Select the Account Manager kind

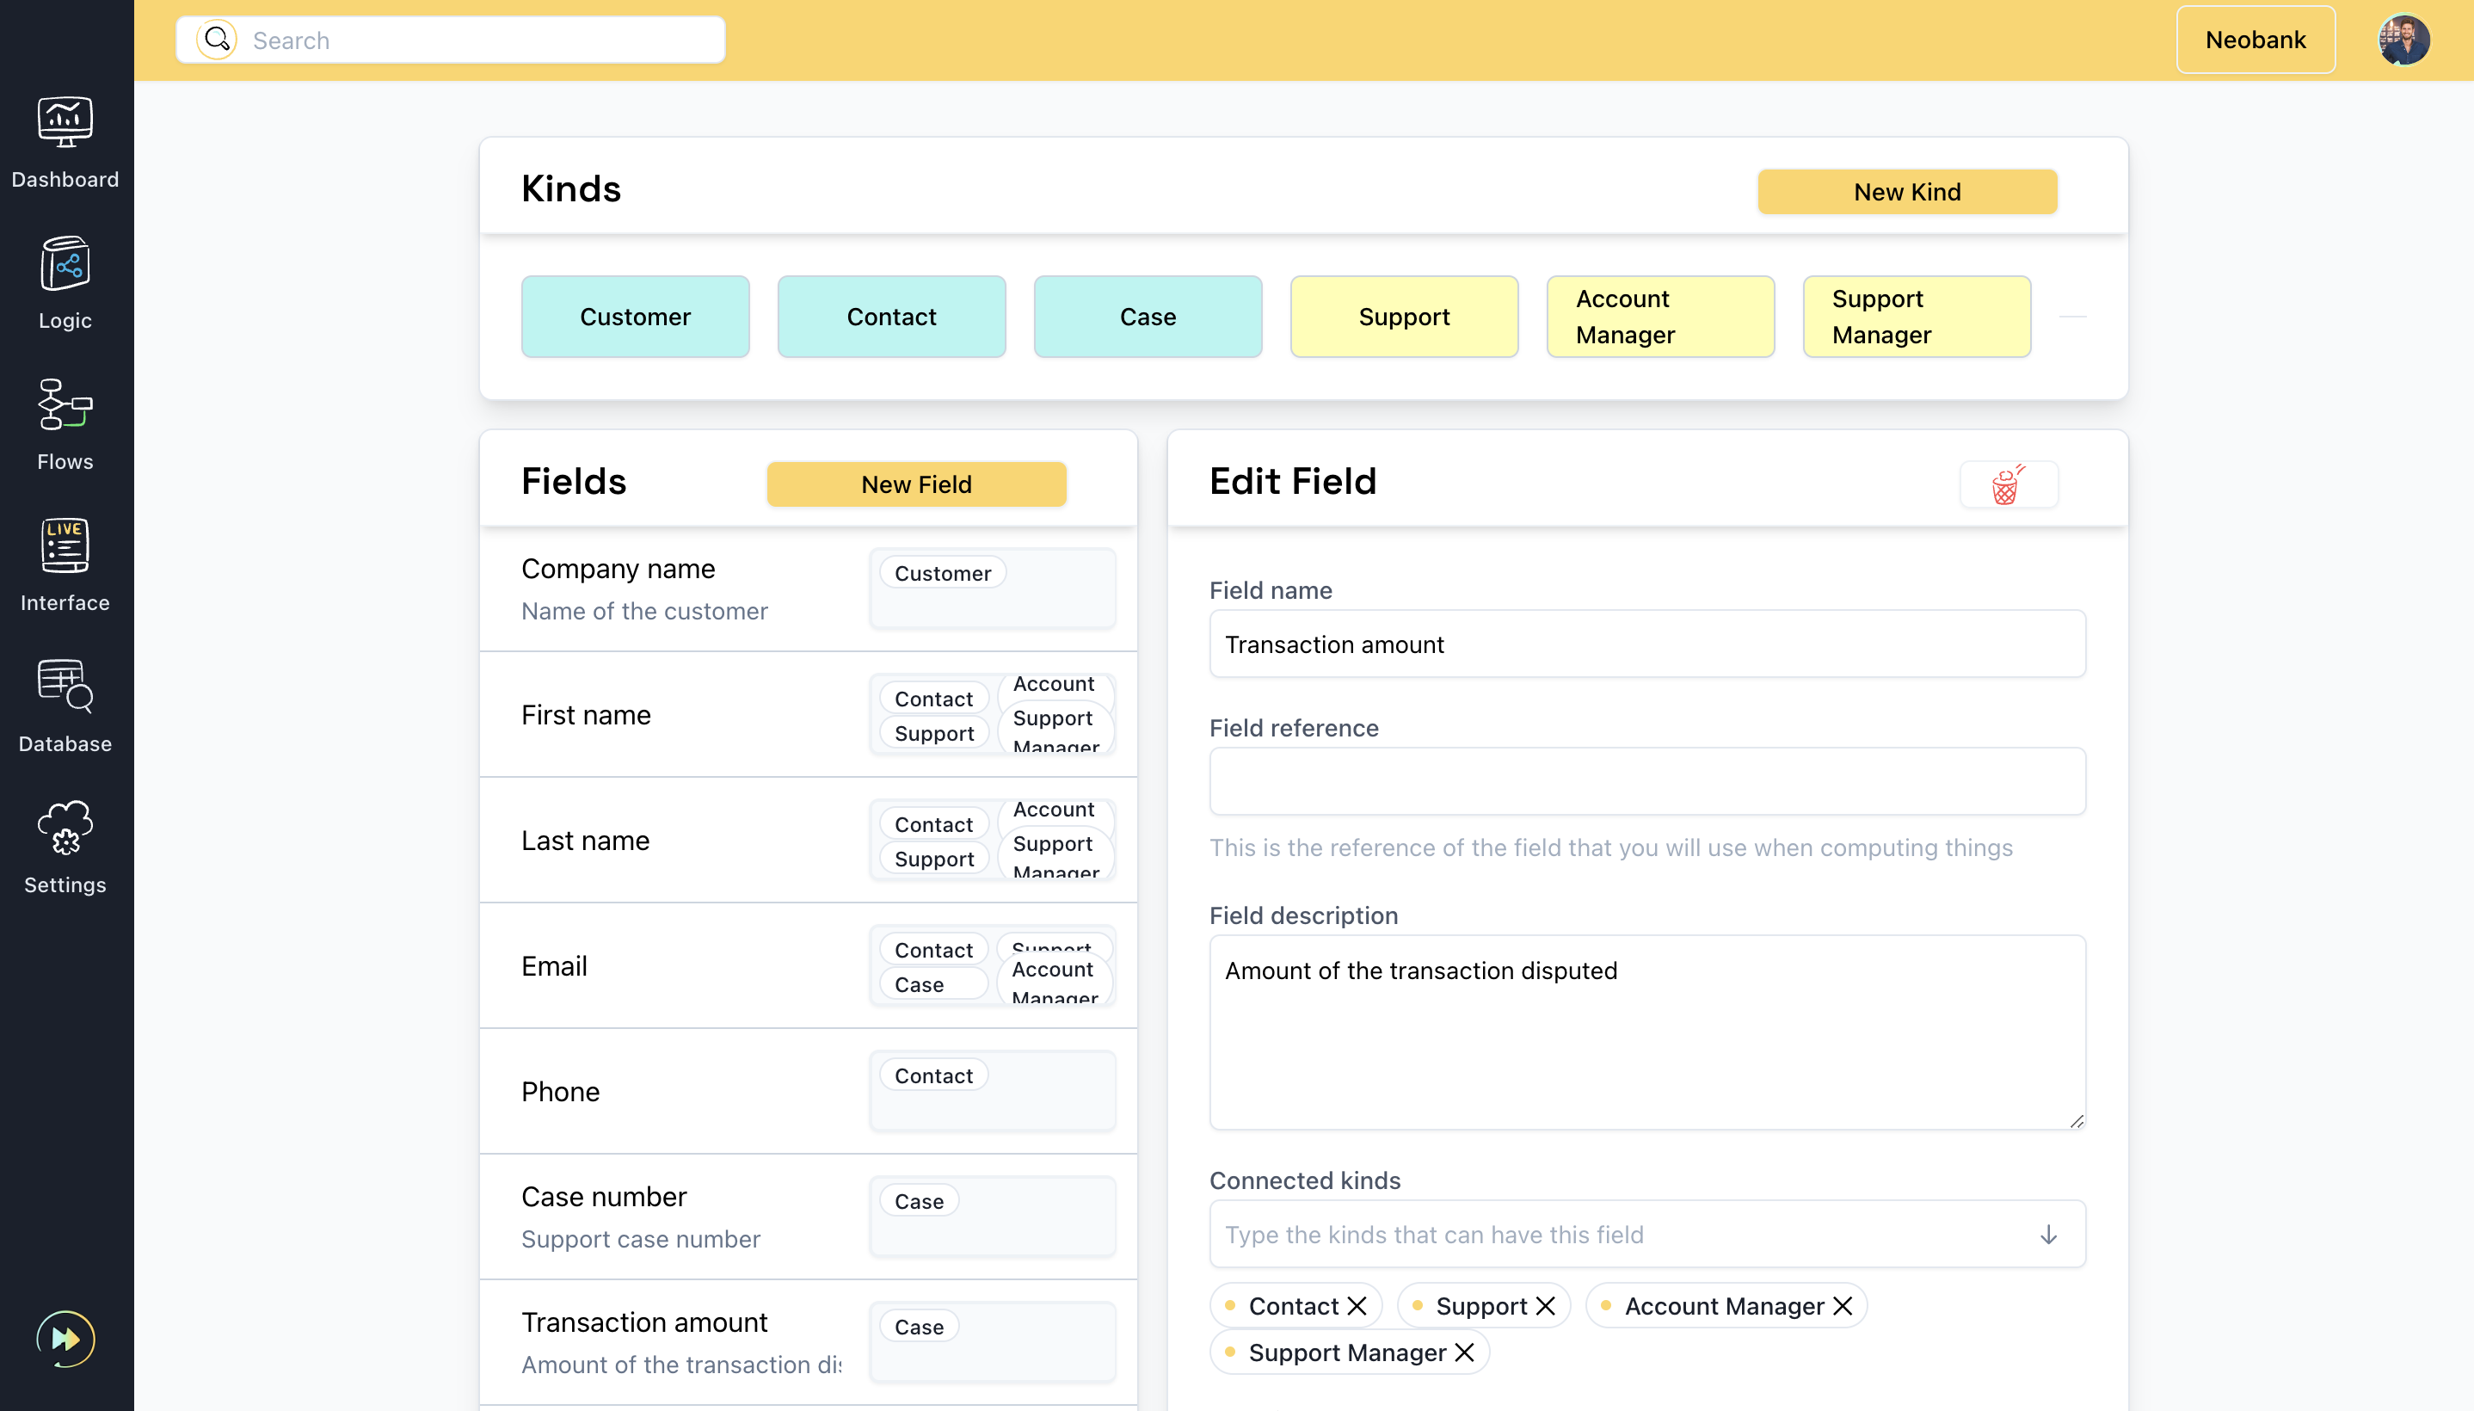click(1659, 317)
